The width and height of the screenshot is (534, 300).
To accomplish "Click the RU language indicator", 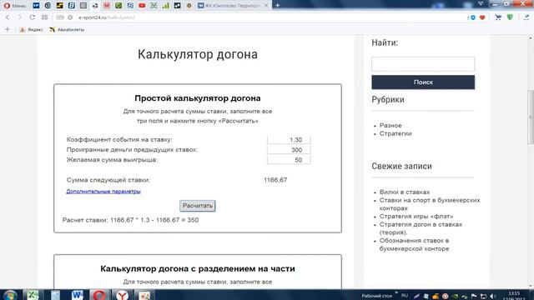I will [405, 296].
